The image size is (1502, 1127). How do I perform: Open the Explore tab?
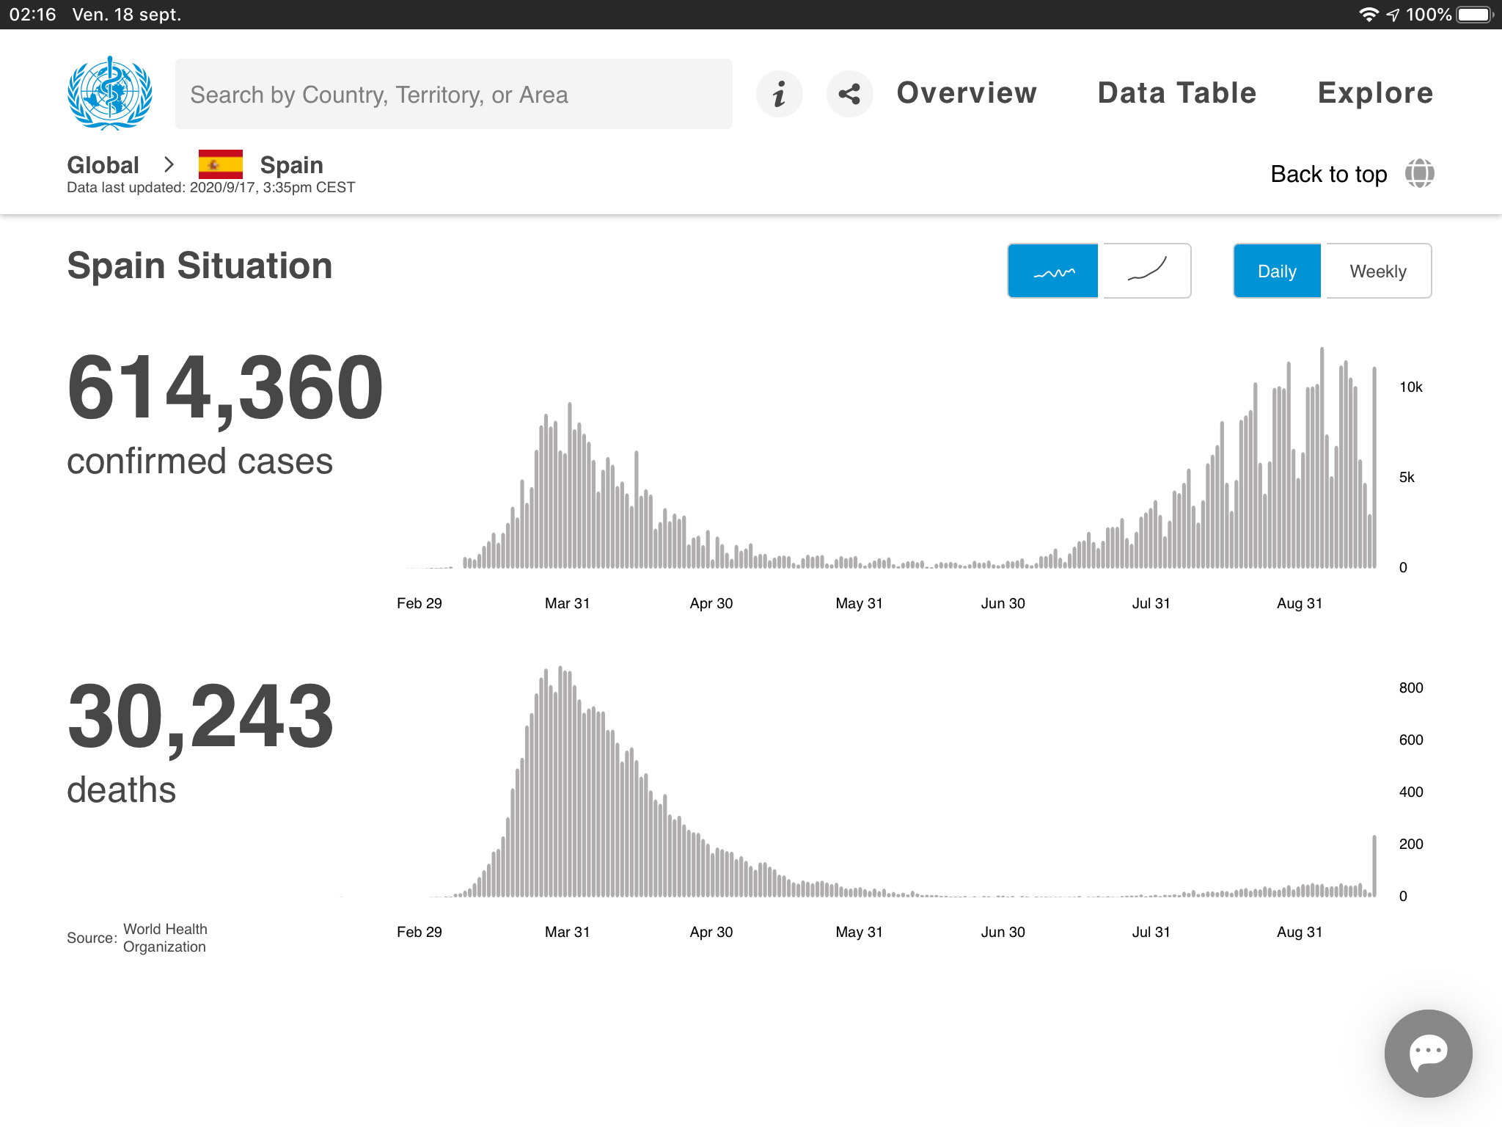(1375, 93)
